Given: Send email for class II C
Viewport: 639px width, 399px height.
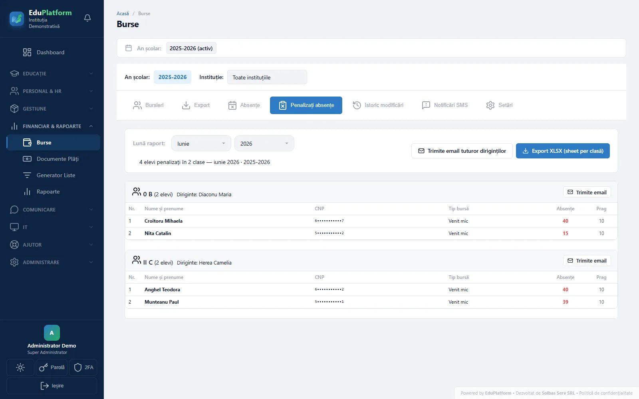Looking at the screenshot, I should (x=587, y=261).
